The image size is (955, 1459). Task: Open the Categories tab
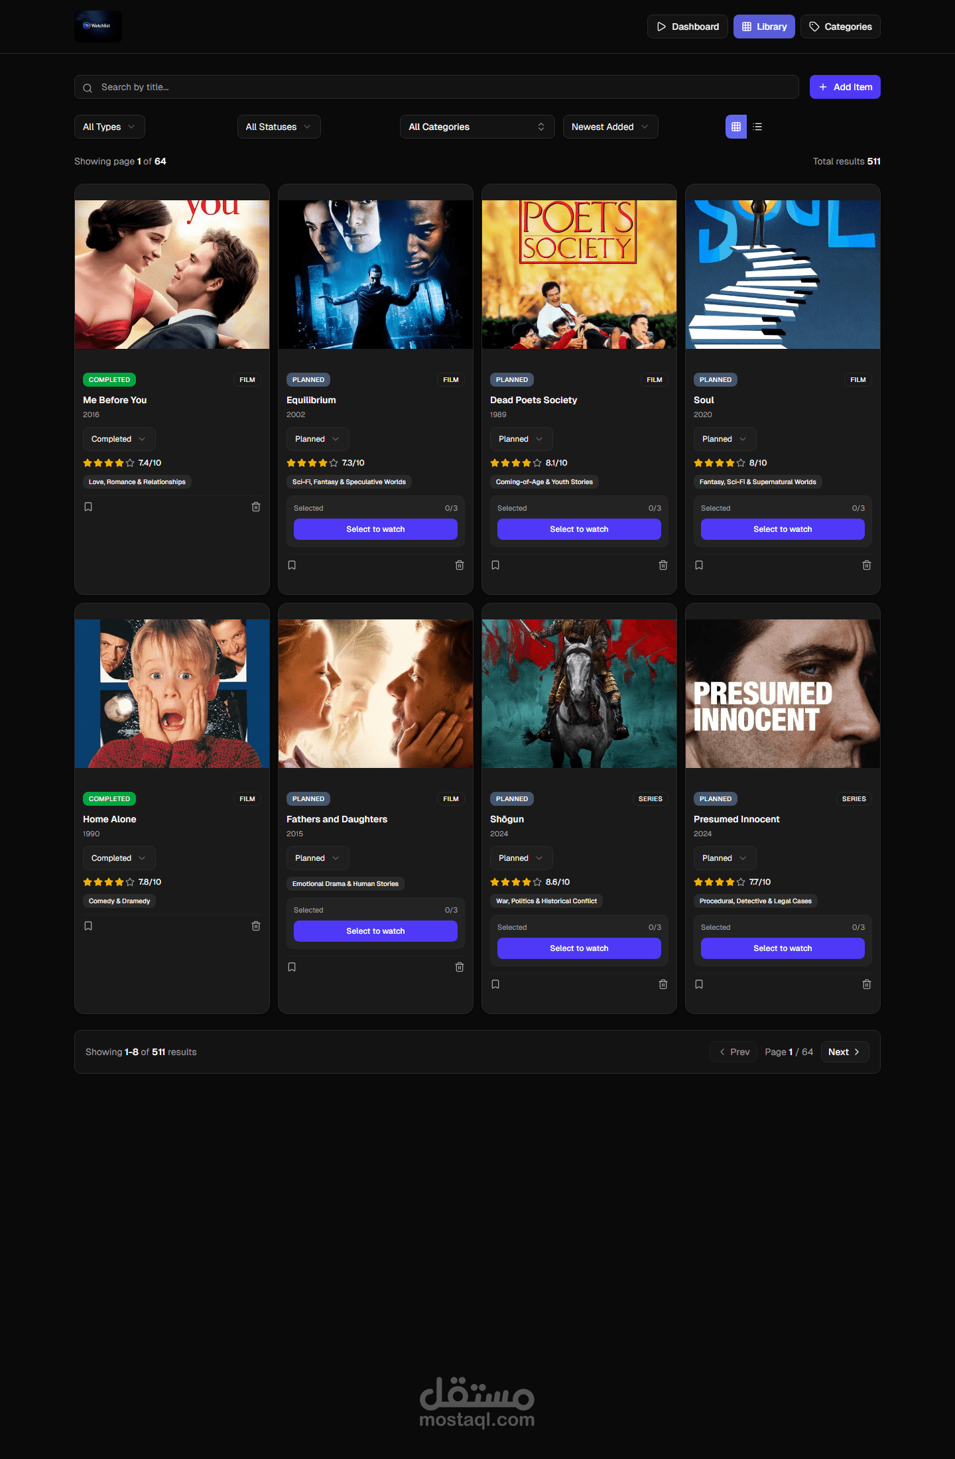[840, 27]
